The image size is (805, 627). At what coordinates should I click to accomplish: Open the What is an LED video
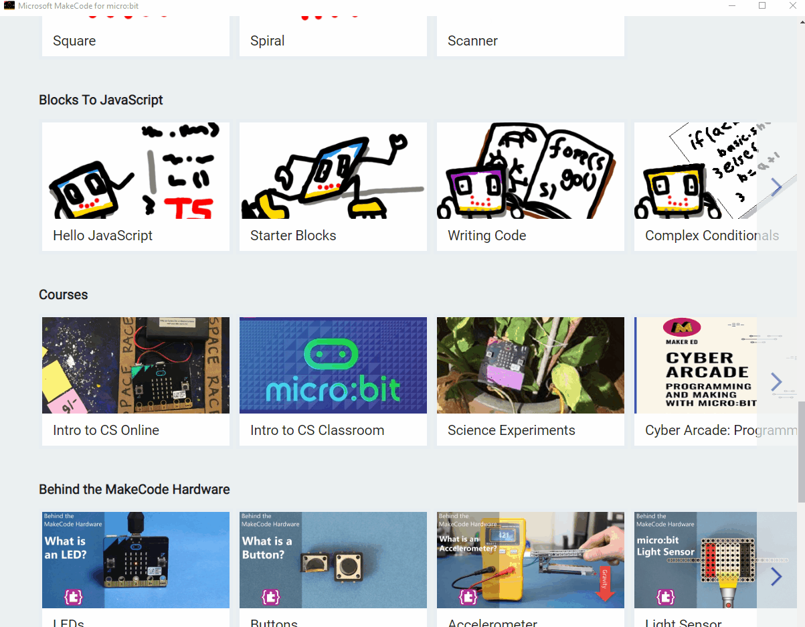pos(136,560)
